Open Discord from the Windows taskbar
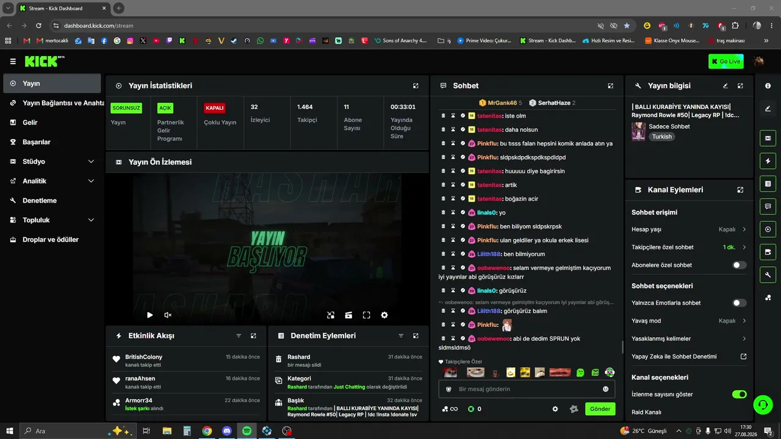Image resolution: width=781 pixels, height=439 pixels. [227, 431]
